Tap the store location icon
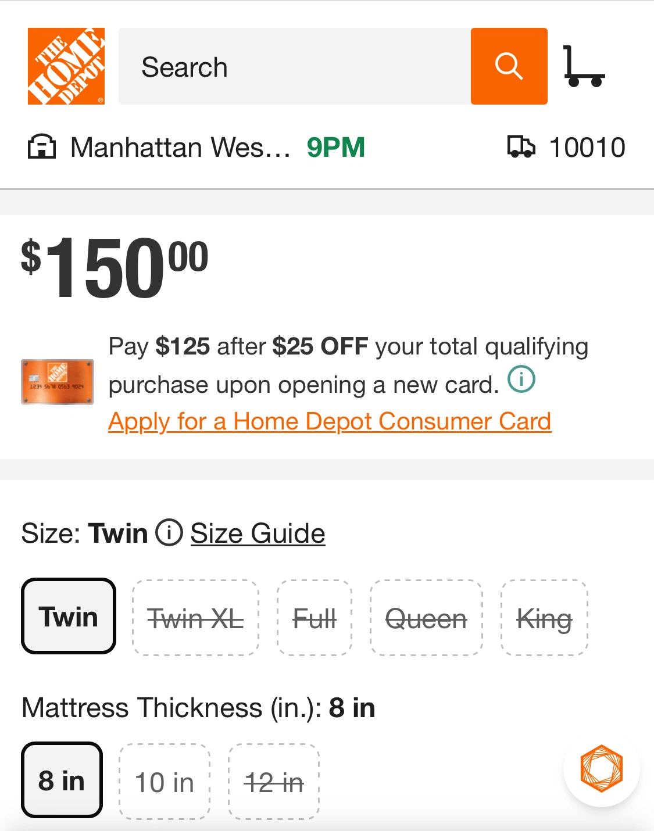The height and width of the screenshot is (831, 654). click(42, 147)
